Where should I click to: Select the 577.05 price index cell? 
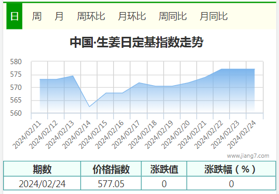click(111, 183)
